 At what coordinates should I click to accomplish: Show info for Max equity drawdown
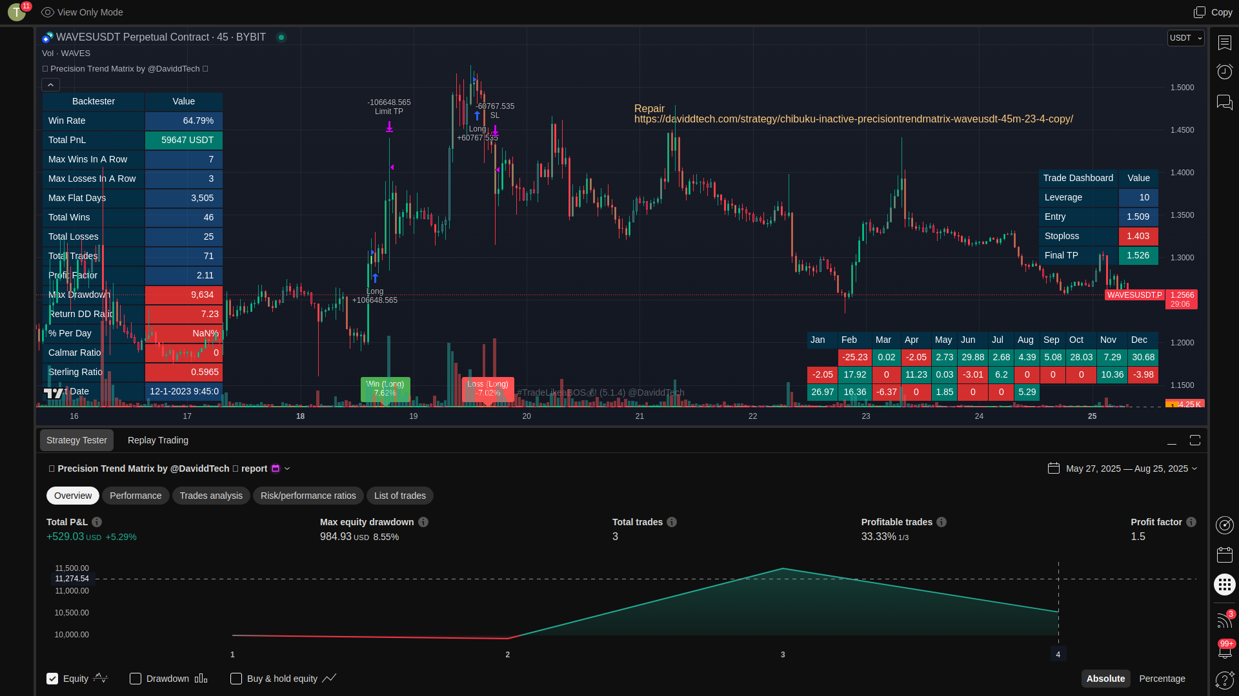click(x=423, y=522)
